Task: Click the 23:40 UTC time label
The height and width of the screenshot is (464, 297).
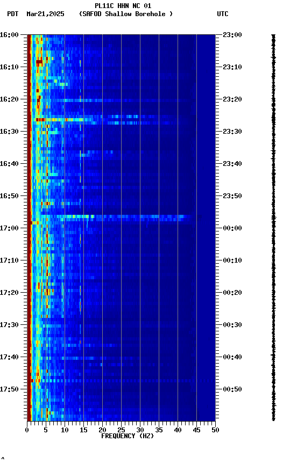Action: [232, 164]
